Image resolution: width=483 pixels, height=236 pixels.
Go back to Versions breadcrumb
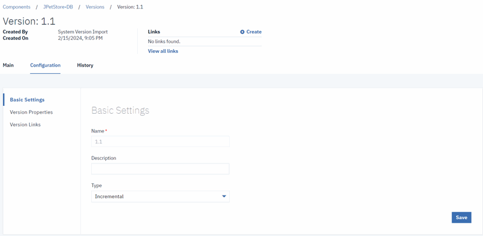pos(95,7)
